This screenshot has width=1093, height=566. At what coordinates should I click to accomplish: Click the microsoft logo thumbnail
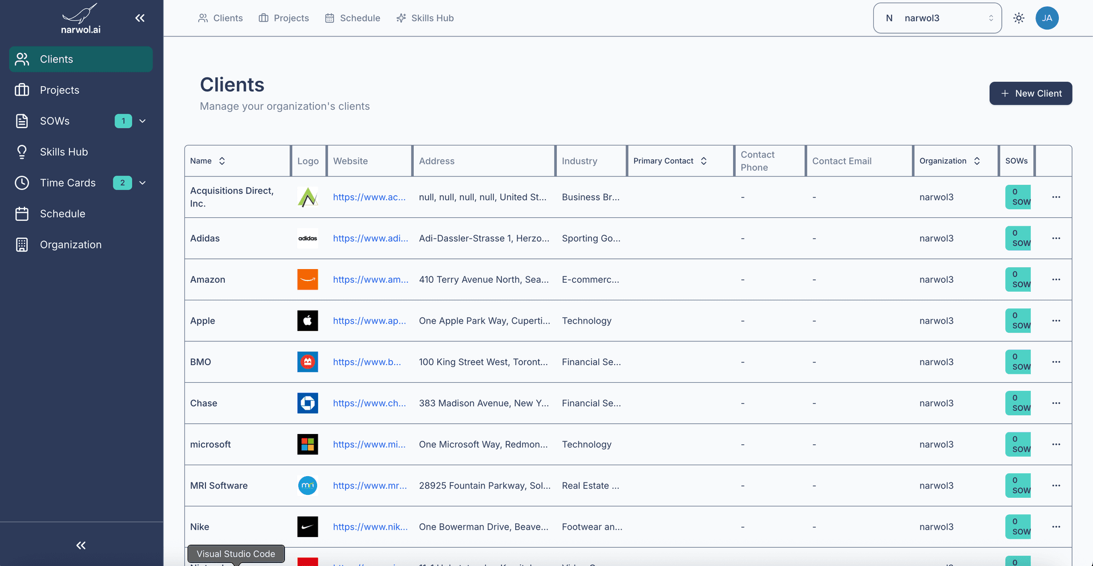click(x=307, y=444)
